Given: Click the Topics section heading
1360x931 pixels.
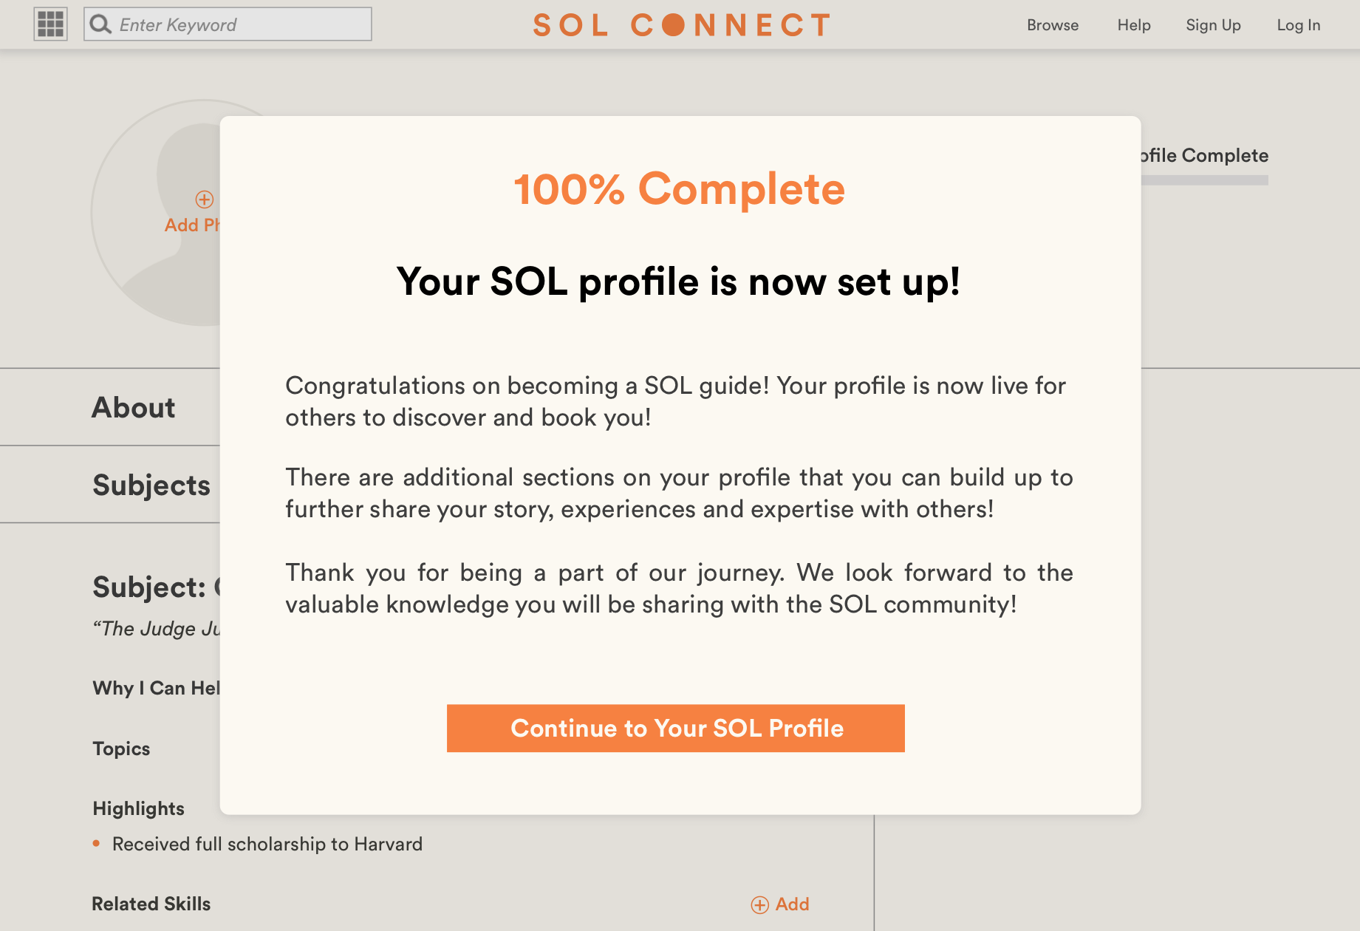Looking at the screenshot, I should point(121,748).
